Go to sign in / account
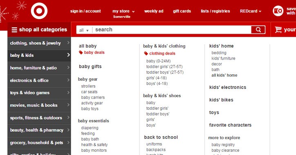 85,11
